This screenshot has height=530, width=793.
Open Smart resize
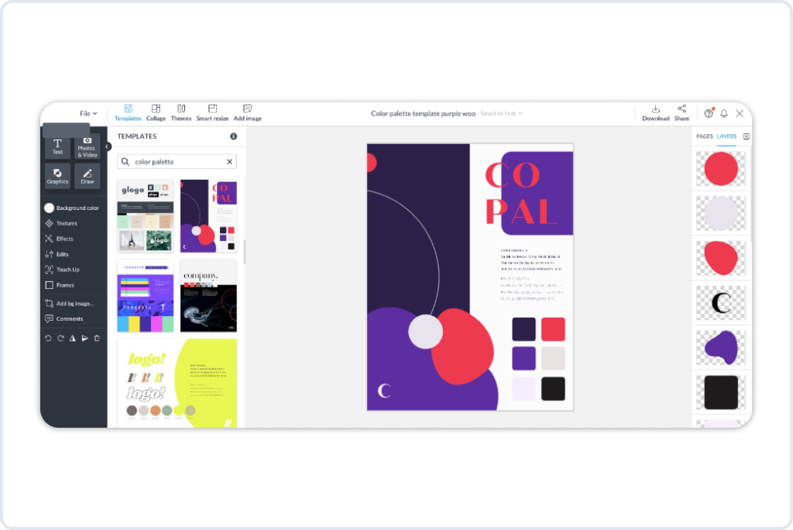tap(212, 113)
